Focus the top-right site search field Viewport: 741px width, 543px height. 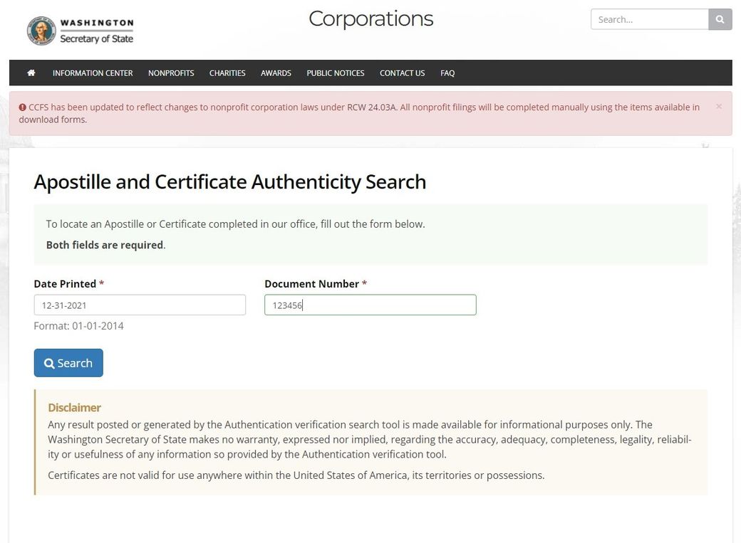pyautogui.click(x=649, y=19)
